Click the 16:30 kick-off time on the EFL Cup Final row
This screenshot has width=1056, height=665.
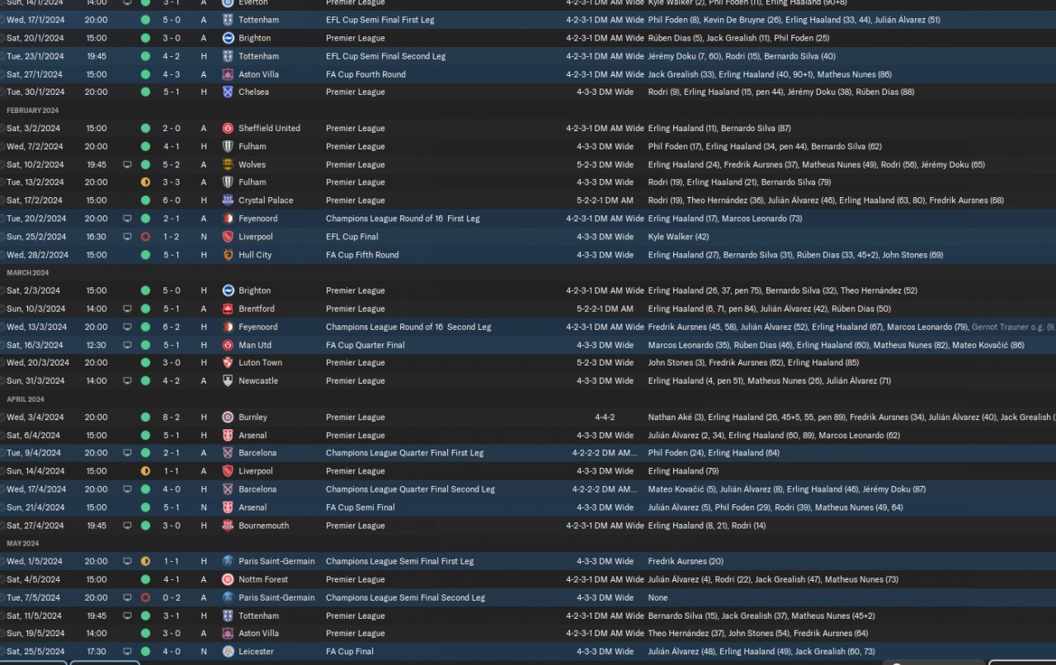(x=96, y=237)
